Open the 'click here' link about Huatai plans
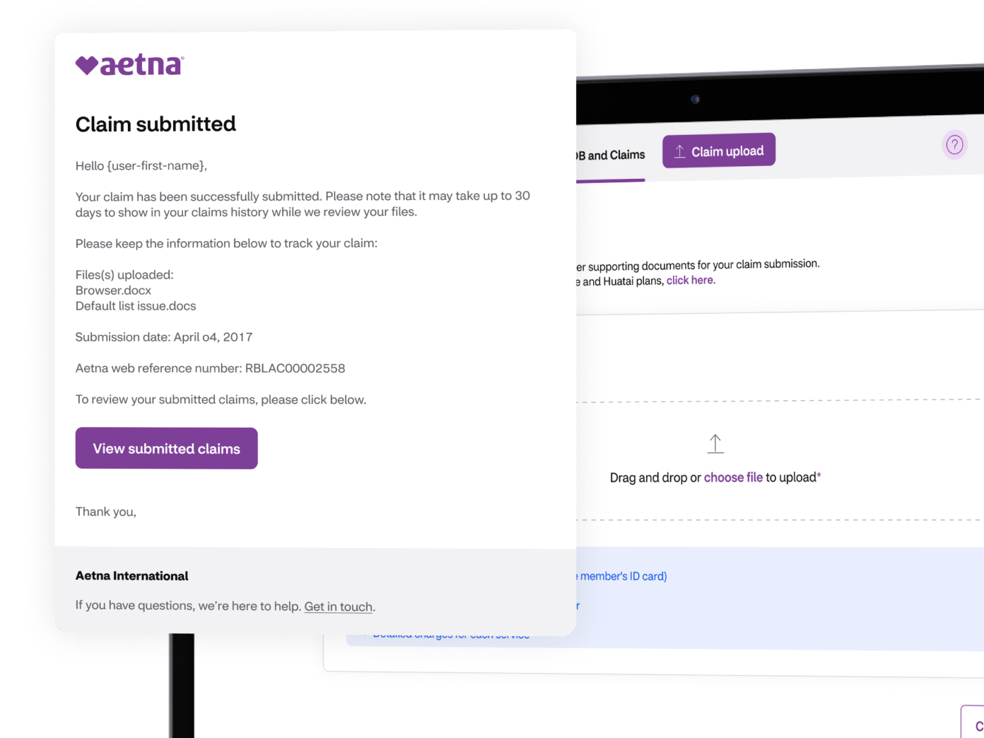This screenshot has width=984, height=738. 689,279
